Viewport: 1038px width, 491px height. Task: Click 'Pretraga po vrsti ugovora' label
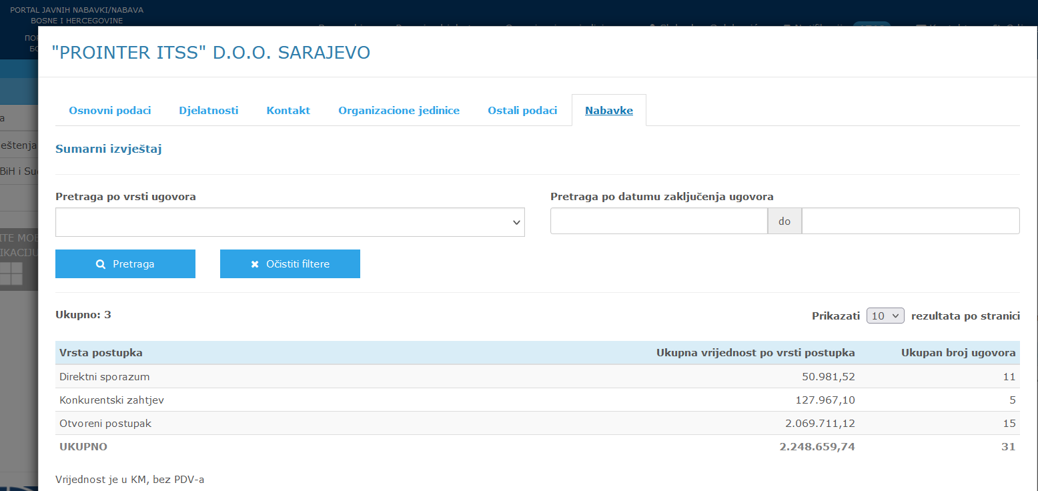point(126,197)
